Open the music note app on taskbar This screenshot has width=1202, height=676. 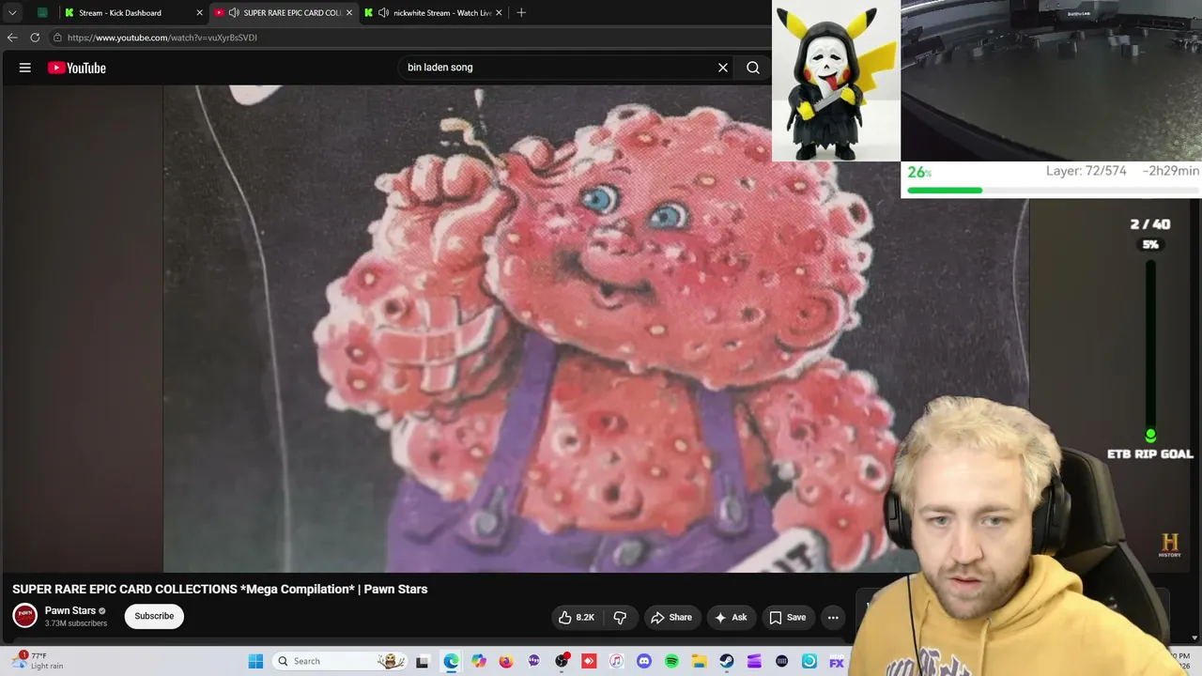617,661
